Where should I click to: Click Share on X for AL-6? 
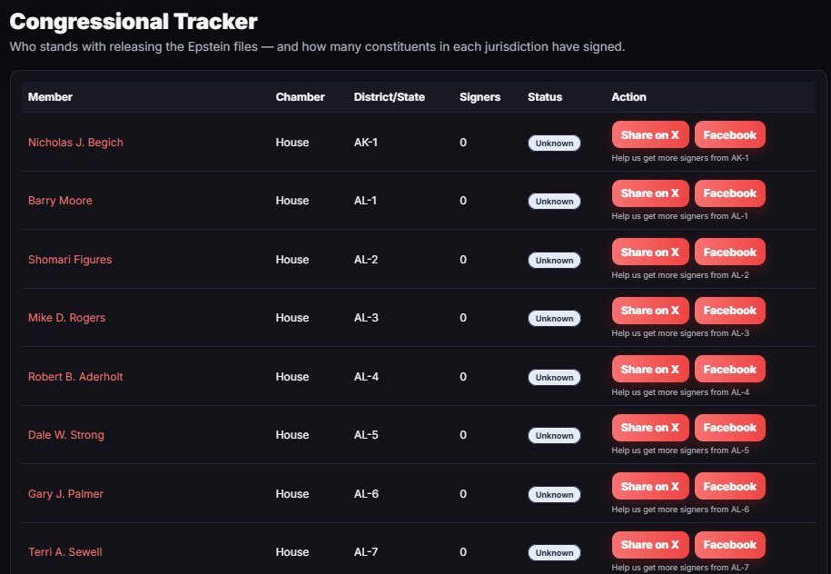tap(650, 487)
